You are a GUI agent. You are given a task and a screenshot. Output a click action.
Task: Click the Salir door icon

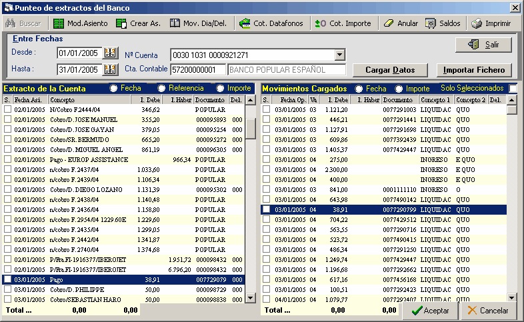473,45
